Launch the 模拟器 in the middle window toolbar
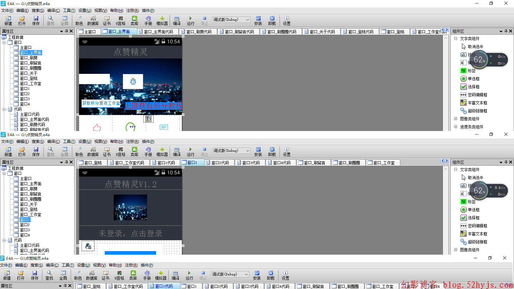The height and width of the screenshot is (289, 514). (162, 152)
